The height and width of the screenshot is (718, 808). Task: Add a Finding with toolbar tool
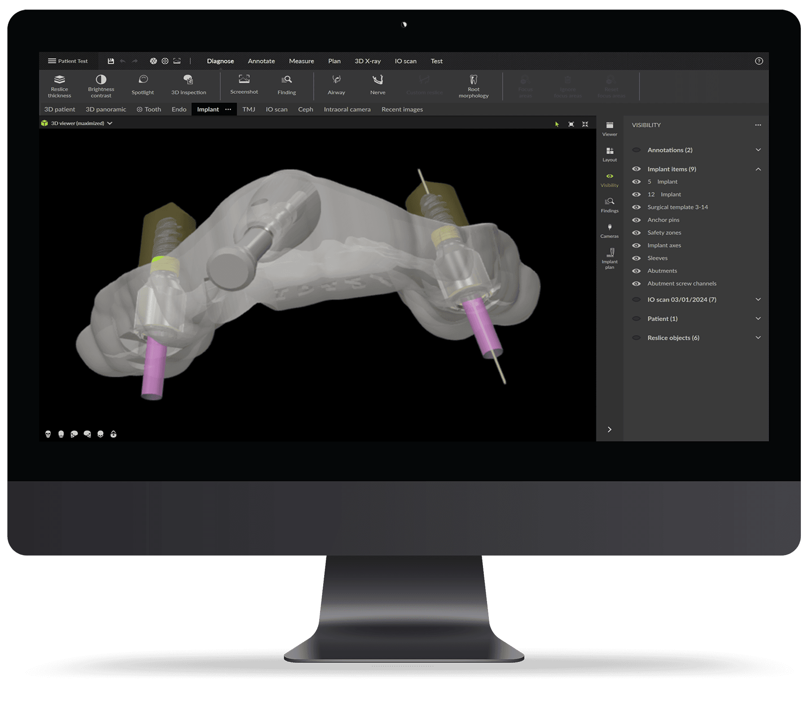pos(286,85)
